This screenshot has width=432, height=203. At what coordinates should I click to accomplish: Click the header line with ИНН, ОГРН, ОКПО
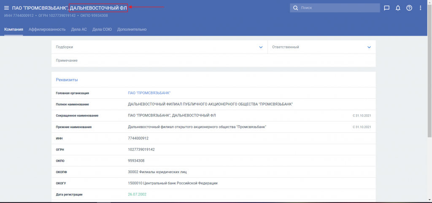point(56,16)
